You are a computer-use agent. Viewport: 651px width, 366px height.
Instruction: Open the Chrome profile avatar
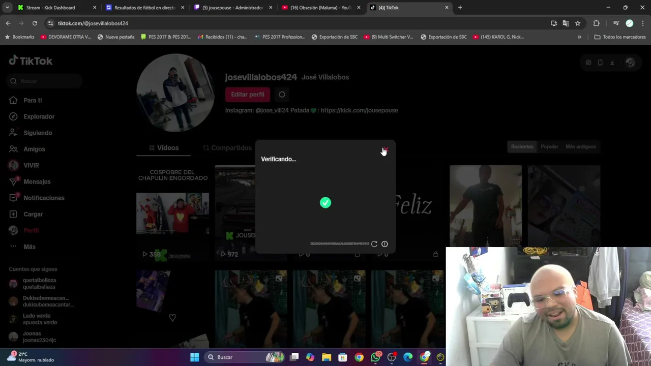[630, 23]
